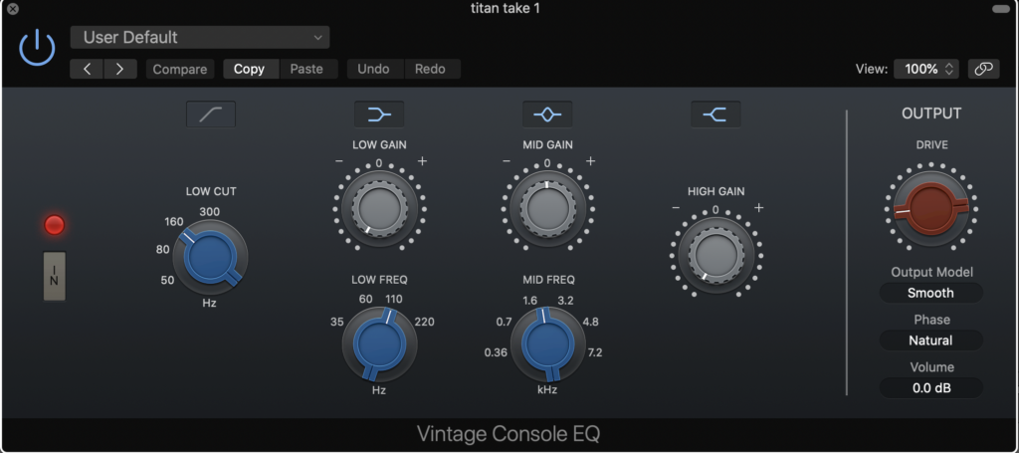
Task: Open the Phase Natural menu
Action: (x=930, y=340)
